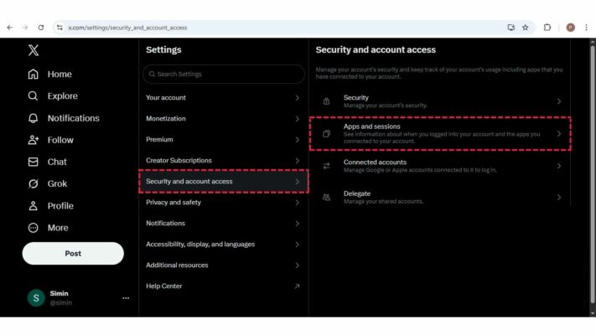
Task: Select Privacy and safety item
Action: coord(224,203)
